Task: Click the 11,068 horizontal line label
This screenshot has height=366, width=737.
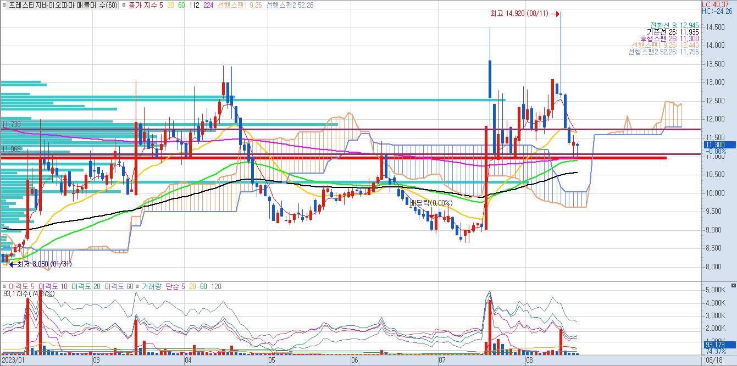Action: coord(11,149)
